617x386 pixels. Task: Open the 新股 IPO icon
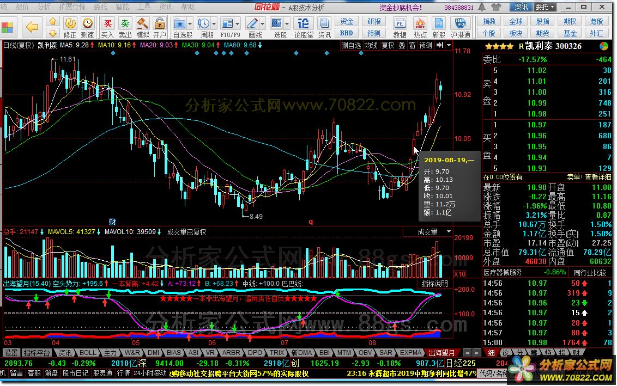(x=438, y=27)
